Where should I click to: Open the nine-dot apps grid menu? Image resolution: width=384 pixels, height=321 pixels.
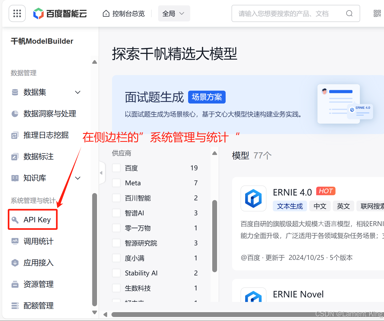17,13
